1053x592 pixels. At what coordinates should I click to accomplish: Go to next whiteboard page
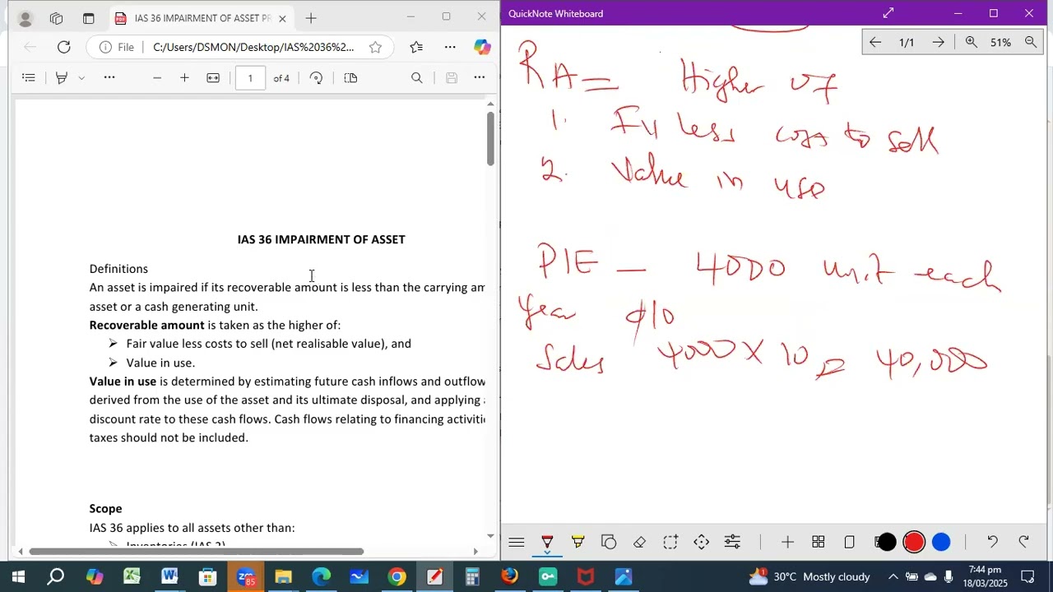pos(938,42)
